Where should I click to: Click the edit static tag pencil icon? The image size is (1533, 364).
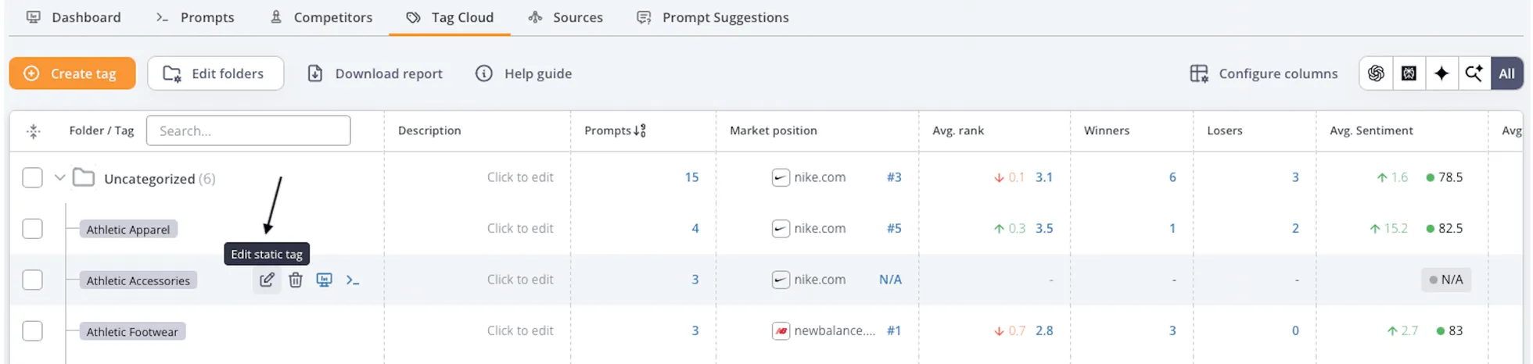(267, 280)
